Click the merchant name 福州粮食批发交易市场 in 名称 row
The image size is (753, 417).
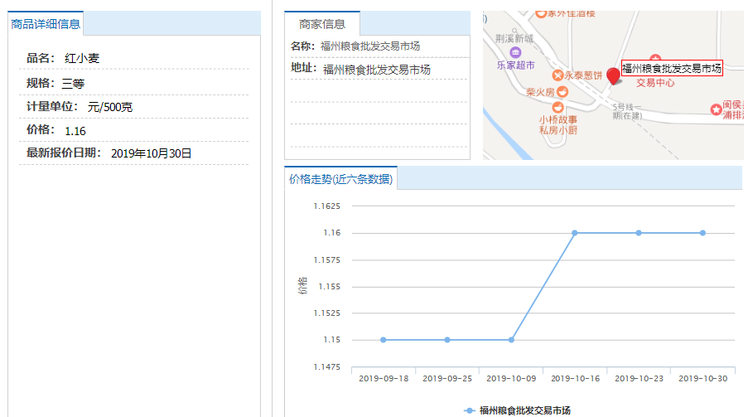[370, 46]
